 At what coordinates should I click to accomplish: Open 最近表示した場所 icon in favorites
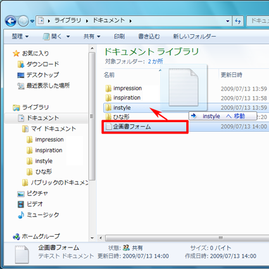(x=21, y=86)
